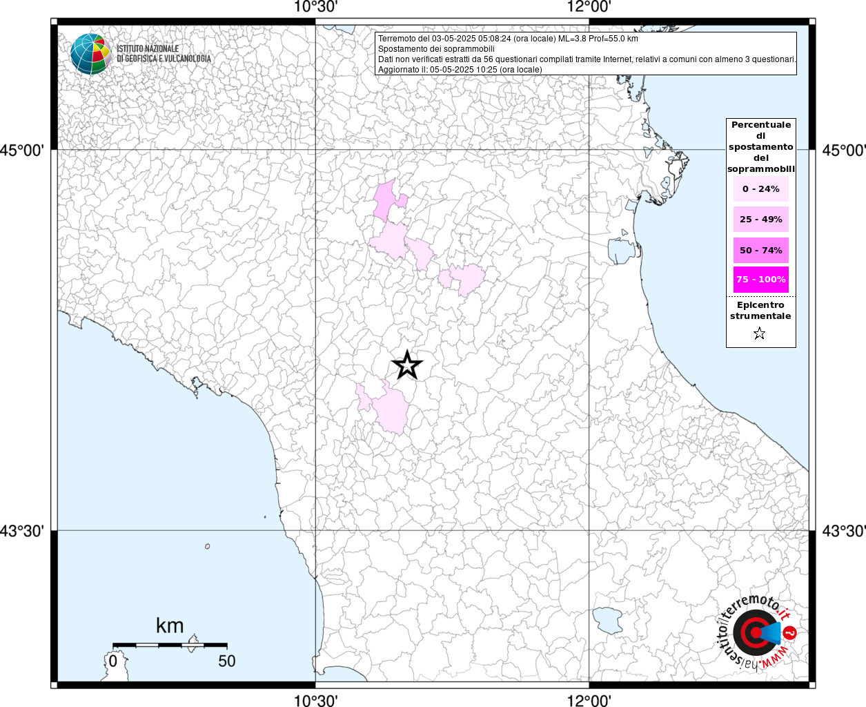
Task: Click the 'Aggiornato il: 05-05-2025 10:25' line
Action: pyautogui.click(x=460, y=69)
